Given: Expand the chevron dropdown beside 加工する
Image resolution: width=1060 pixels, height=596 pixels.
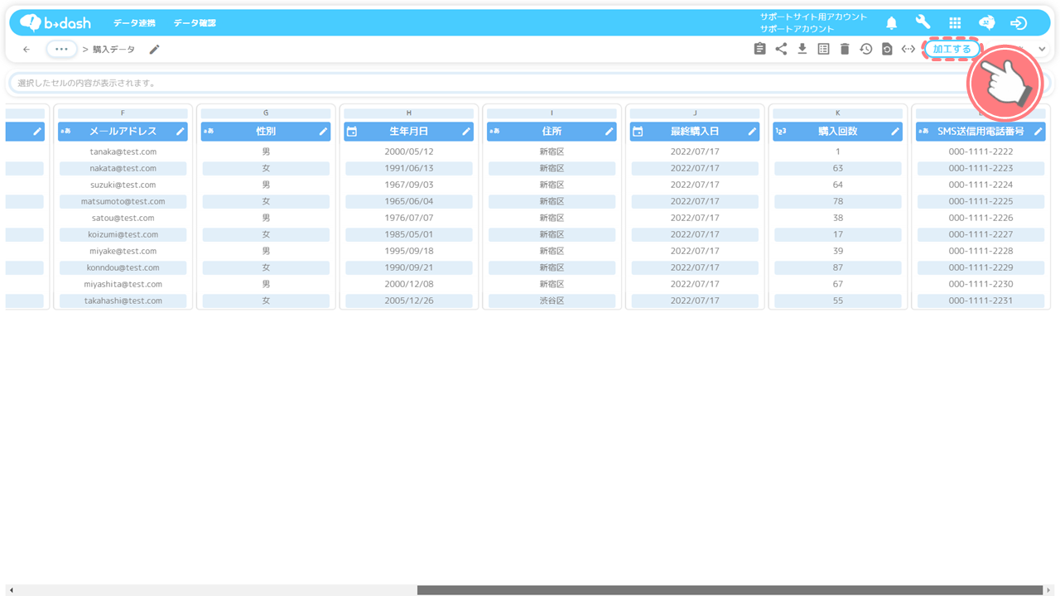Looking at the screenshot, I should coord(1042,50).
